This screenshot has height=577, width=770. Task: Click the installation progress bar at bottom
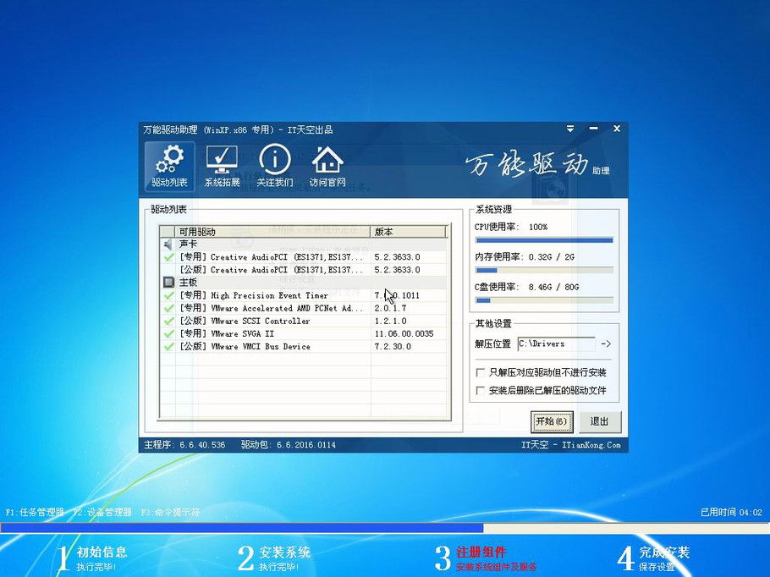coord(385,528)
